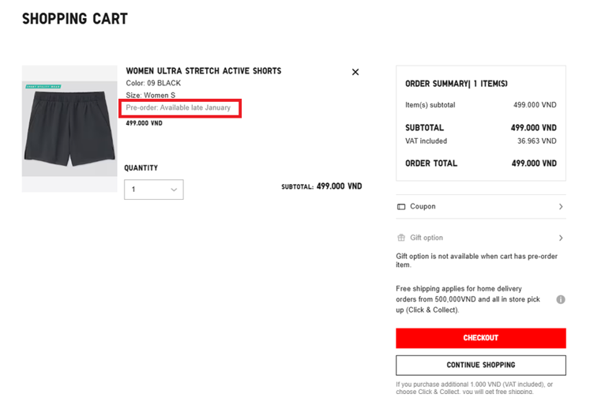The height and width of the screenshot is (398, 590).
Task: Open the Quantity dropdown
Action: pyautogui.click(x=154, y=190)
